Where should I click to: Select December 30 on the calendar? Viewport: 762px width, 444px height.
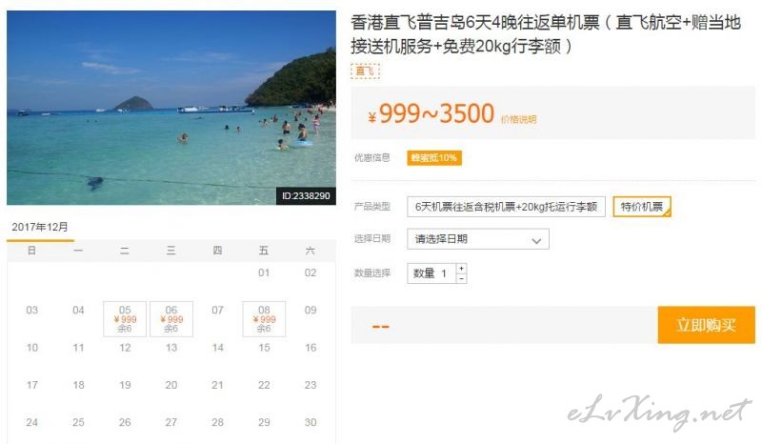(x=311, y=422)
